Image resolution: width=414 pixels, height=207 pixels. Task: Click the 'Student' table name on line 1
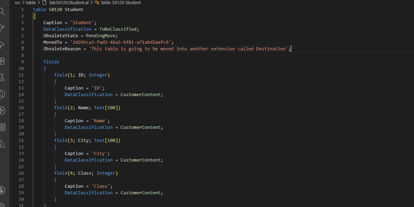click(x=74, y=10)
